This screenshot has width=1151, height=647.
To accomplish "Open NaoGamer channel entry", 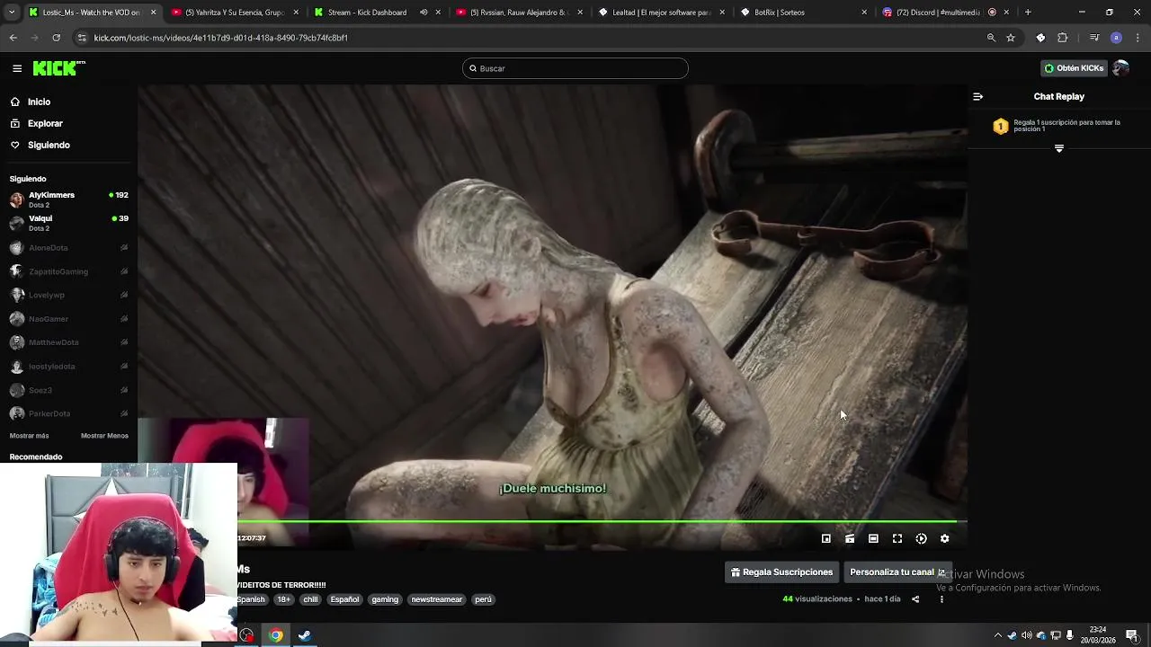I will 68,319.
